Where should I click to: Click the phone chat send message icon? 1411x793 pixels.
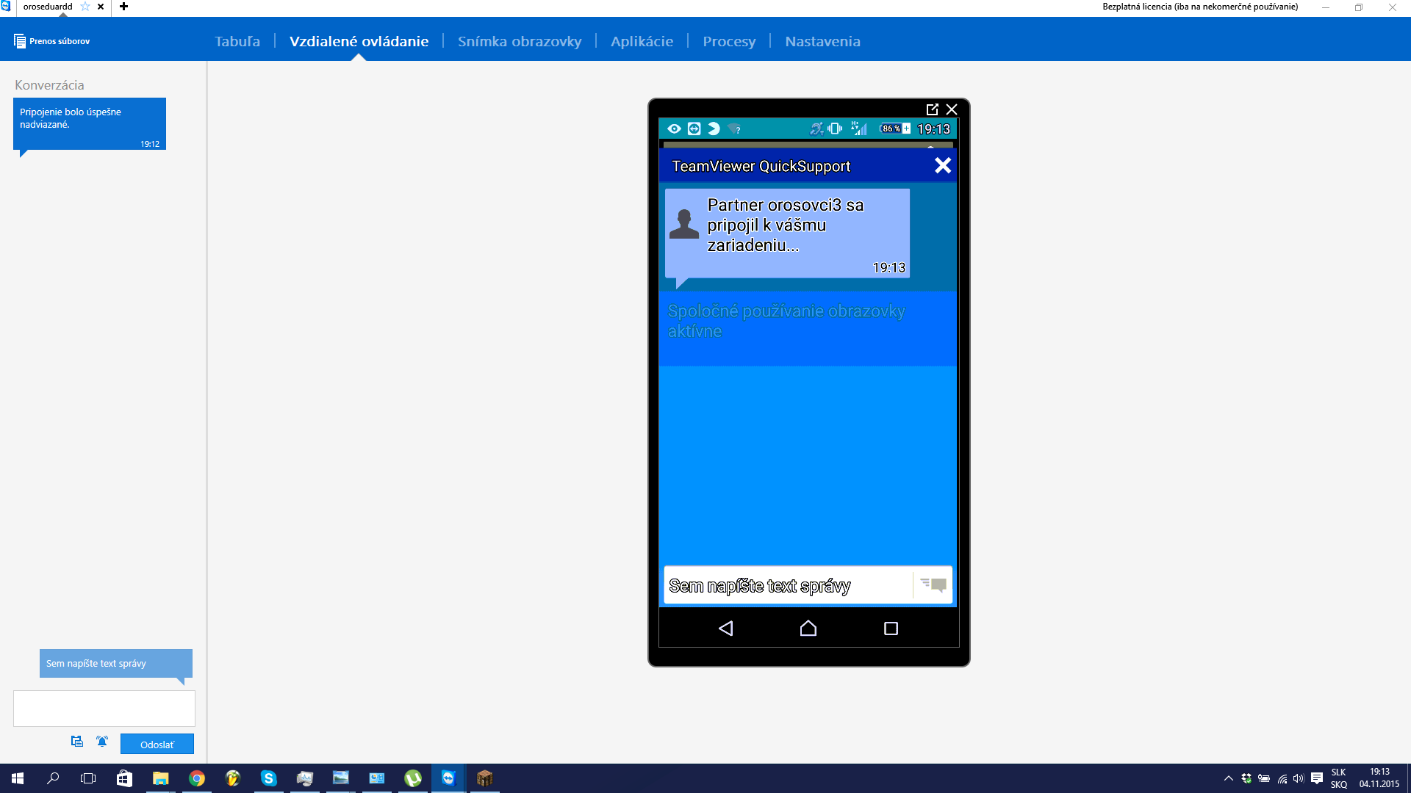coord(933,584)
